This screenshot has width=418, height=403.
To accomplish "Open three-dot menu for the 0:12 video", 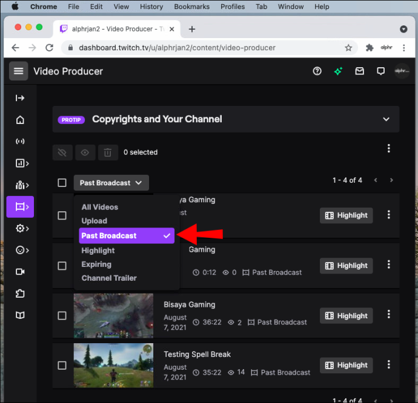I will [x=389, y=264].
